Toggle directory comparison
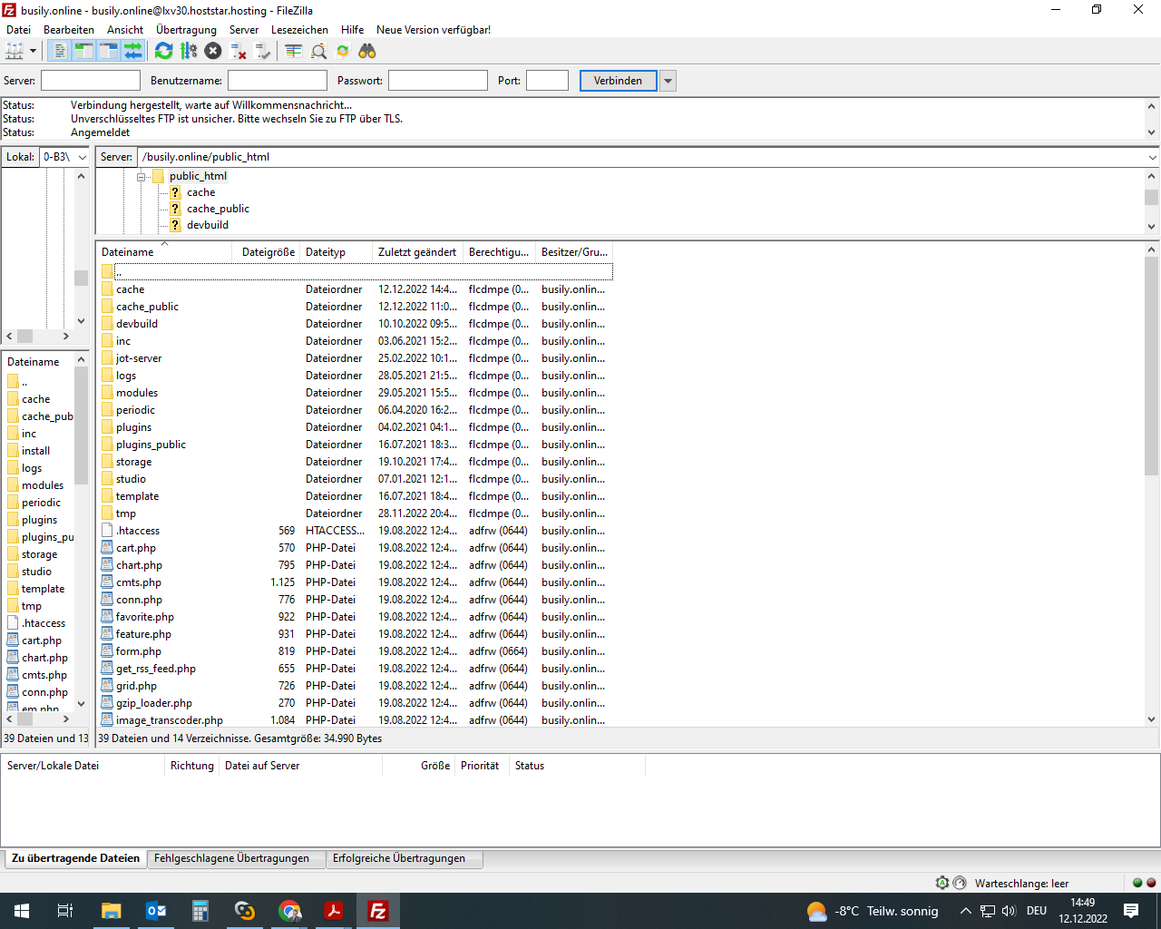 [318, 52]
